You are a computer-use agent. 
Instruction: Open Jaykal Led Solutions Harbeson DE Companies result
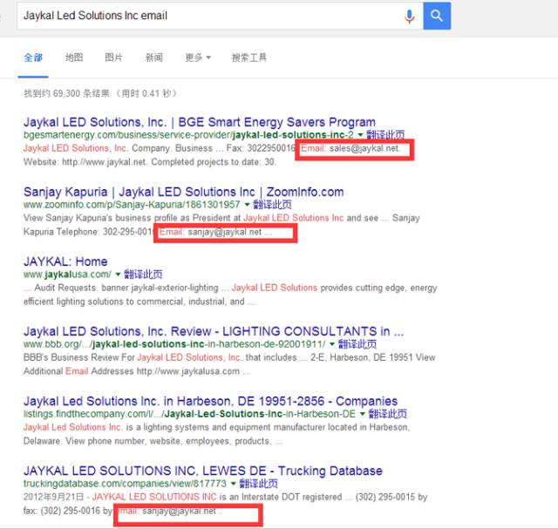210,401
